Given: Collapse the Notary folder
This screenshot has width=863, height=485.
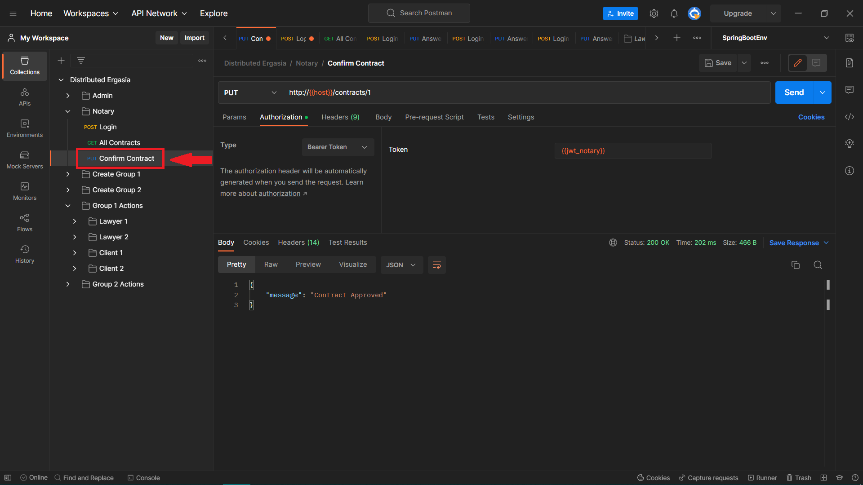Looking at the screenshot, I should click(68, 111).
